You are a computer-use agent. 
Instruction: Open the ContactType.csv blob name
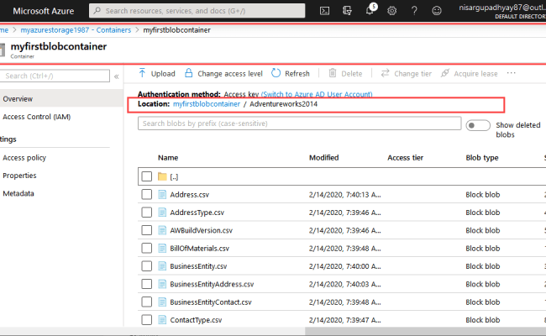click(196, 320)
